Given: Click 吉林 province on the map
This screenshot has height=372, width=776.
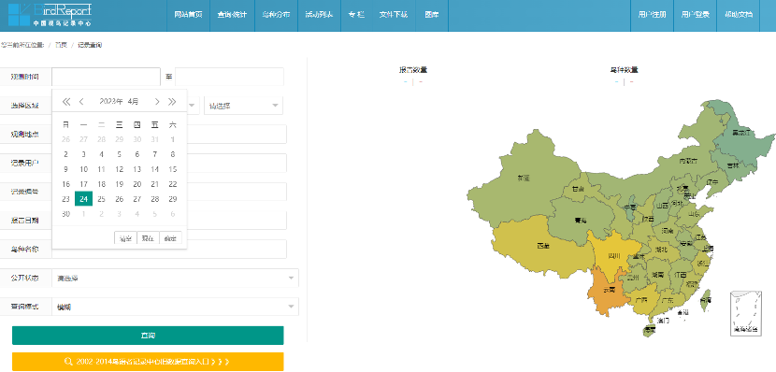Looking at the screenshot, I should (734, 166).
